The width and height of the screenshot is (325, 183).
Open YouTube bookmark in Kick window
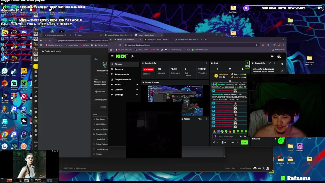pos(155,50)
